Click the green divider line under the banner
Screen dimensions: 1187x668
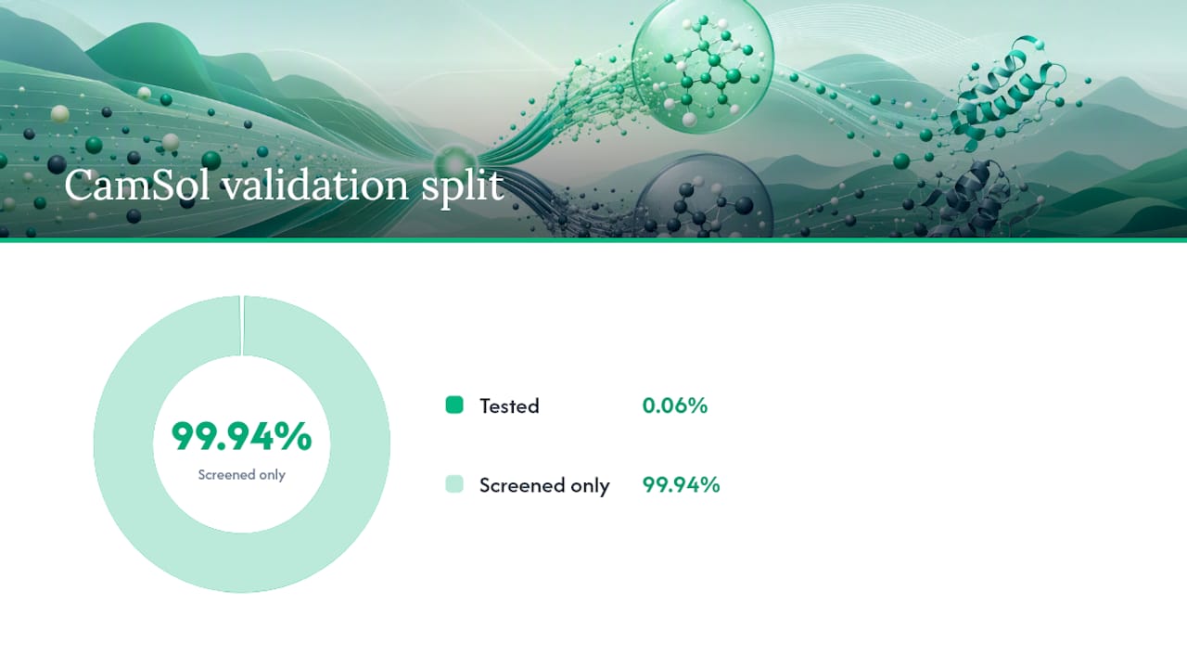click(x=593, y=239)
